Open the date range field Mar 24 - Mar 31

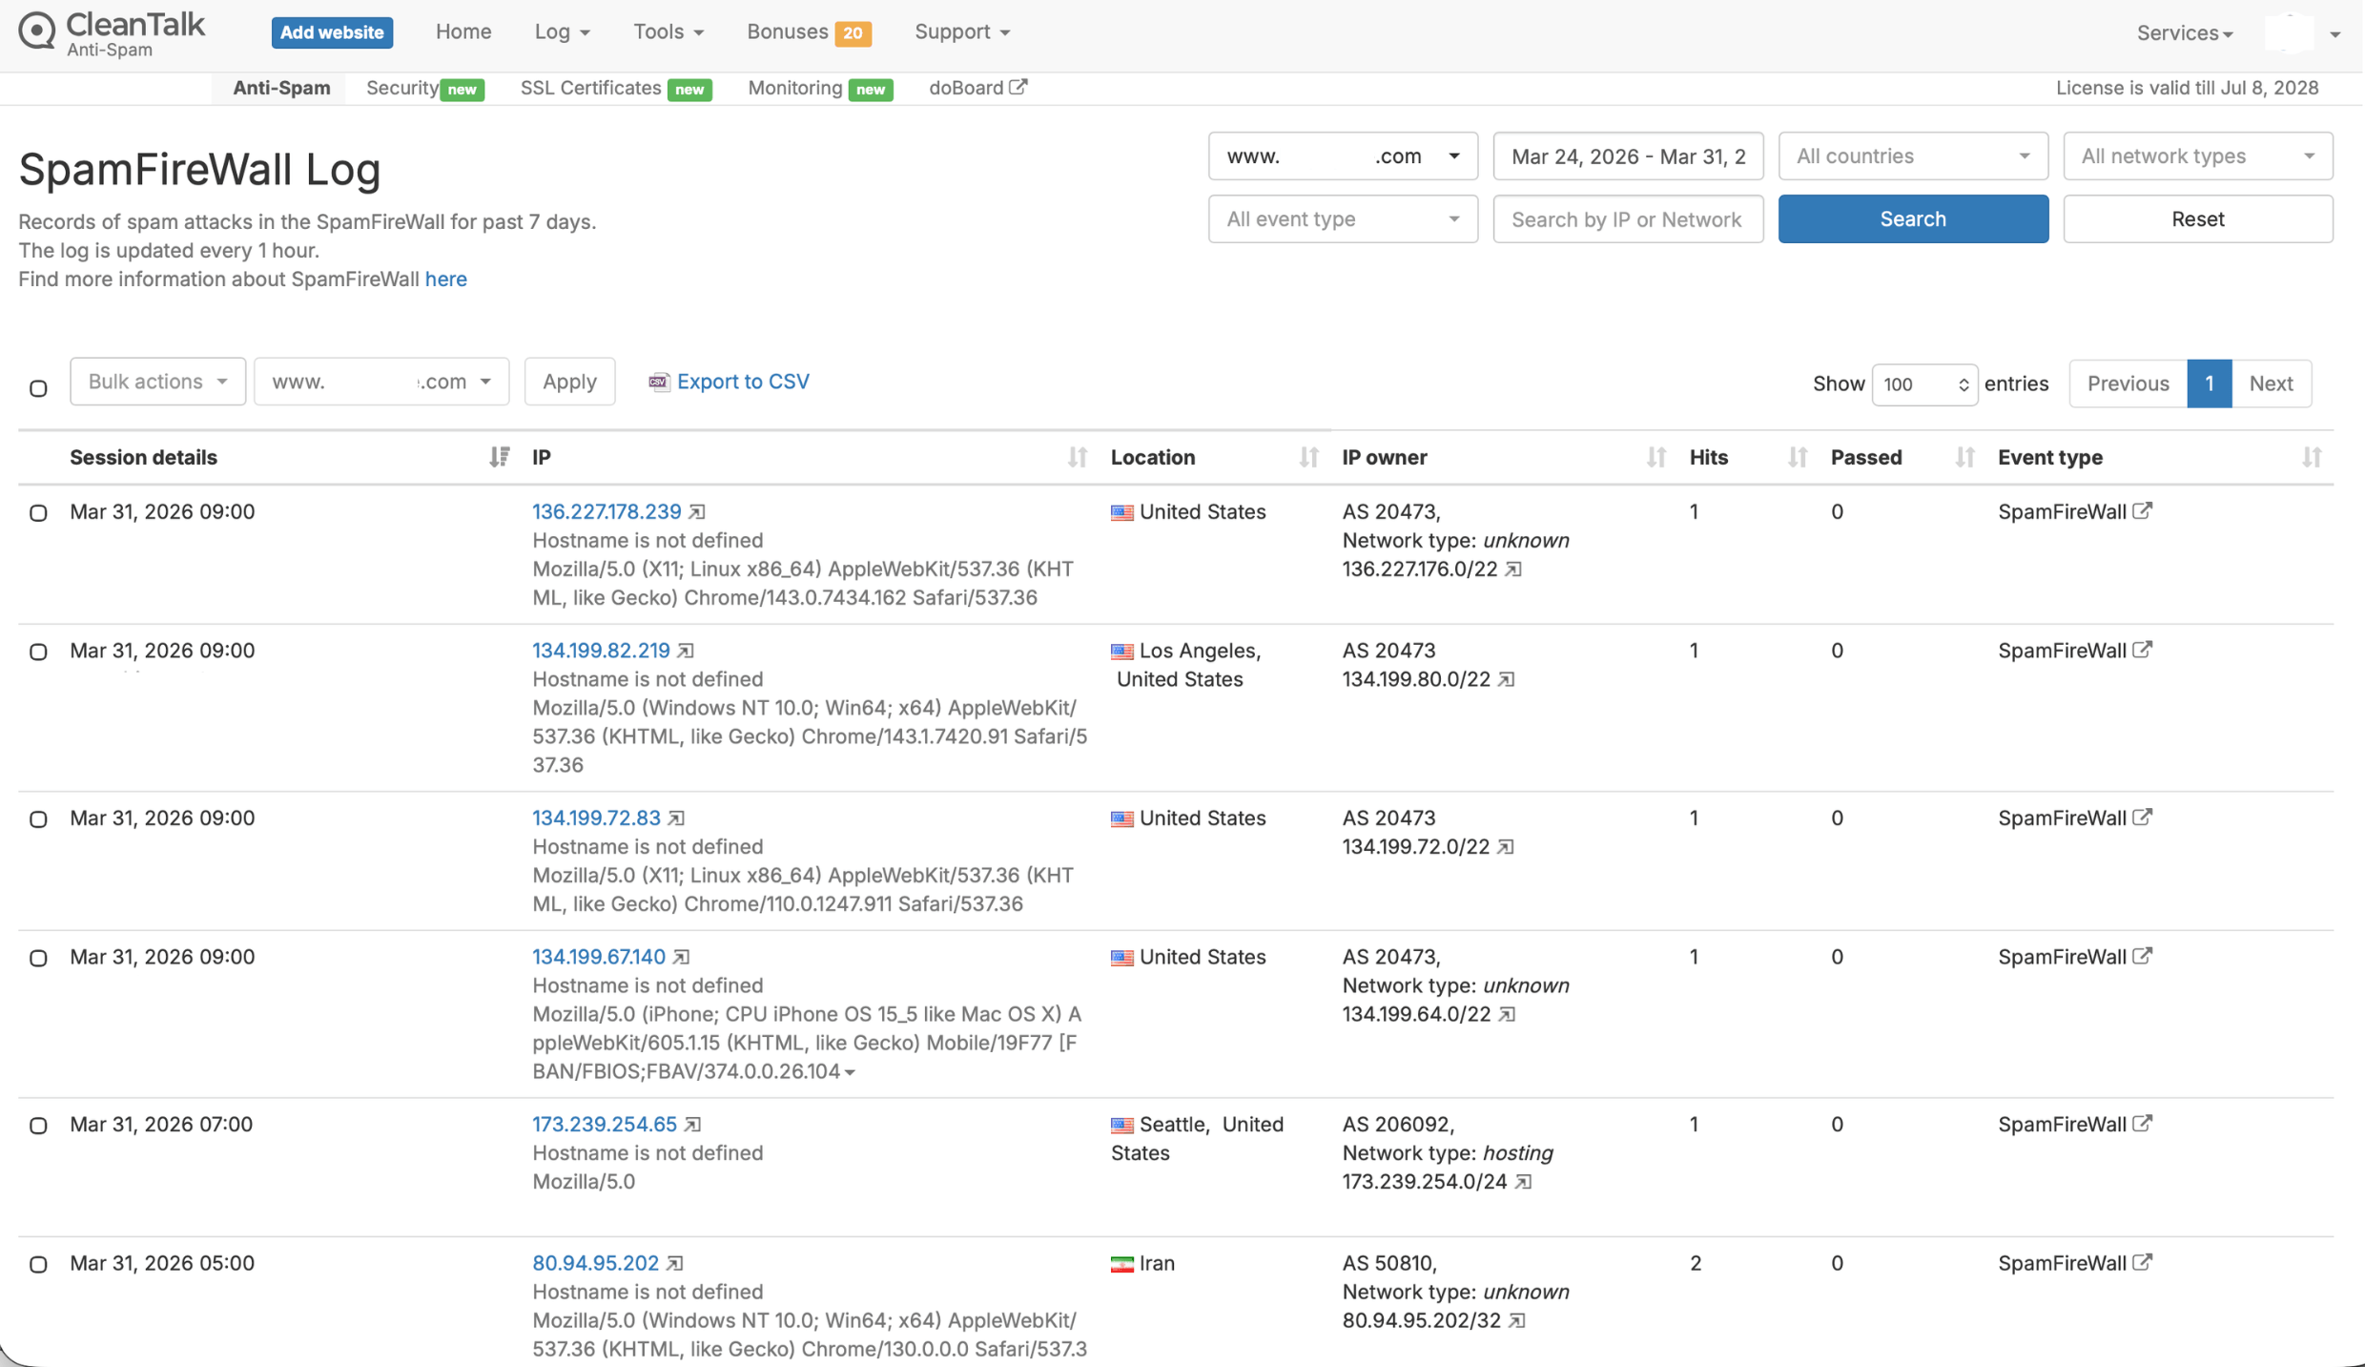click(1628, 156)
